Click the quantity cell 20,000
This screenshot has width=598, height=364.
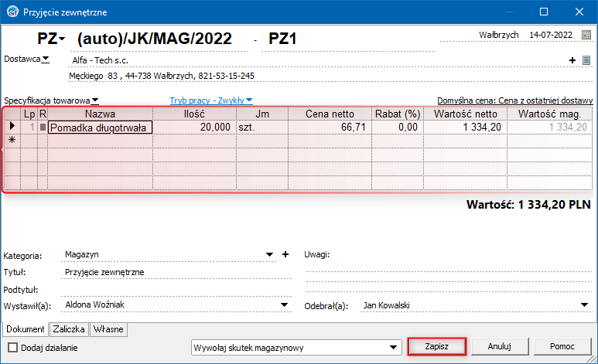194,128
